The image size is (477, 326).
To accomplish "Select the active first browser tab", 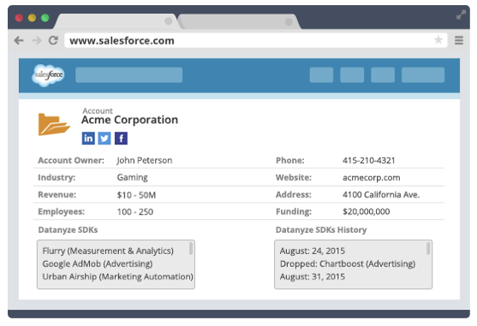I will point(116,21).
